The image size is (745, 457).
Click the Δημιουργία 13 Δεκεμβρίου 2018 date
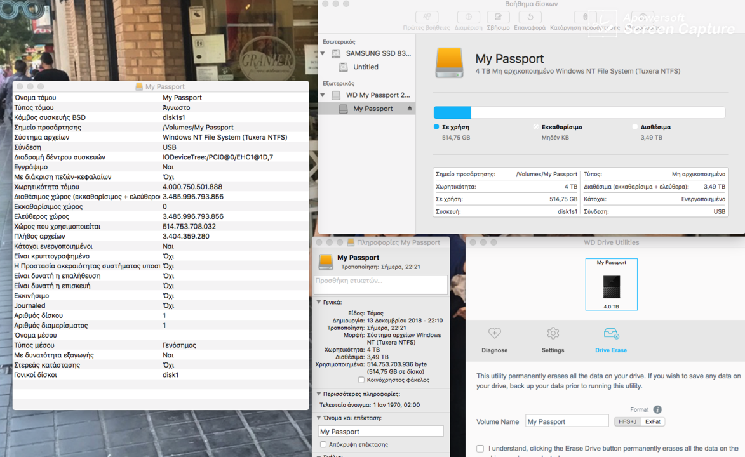coord(405,321)
